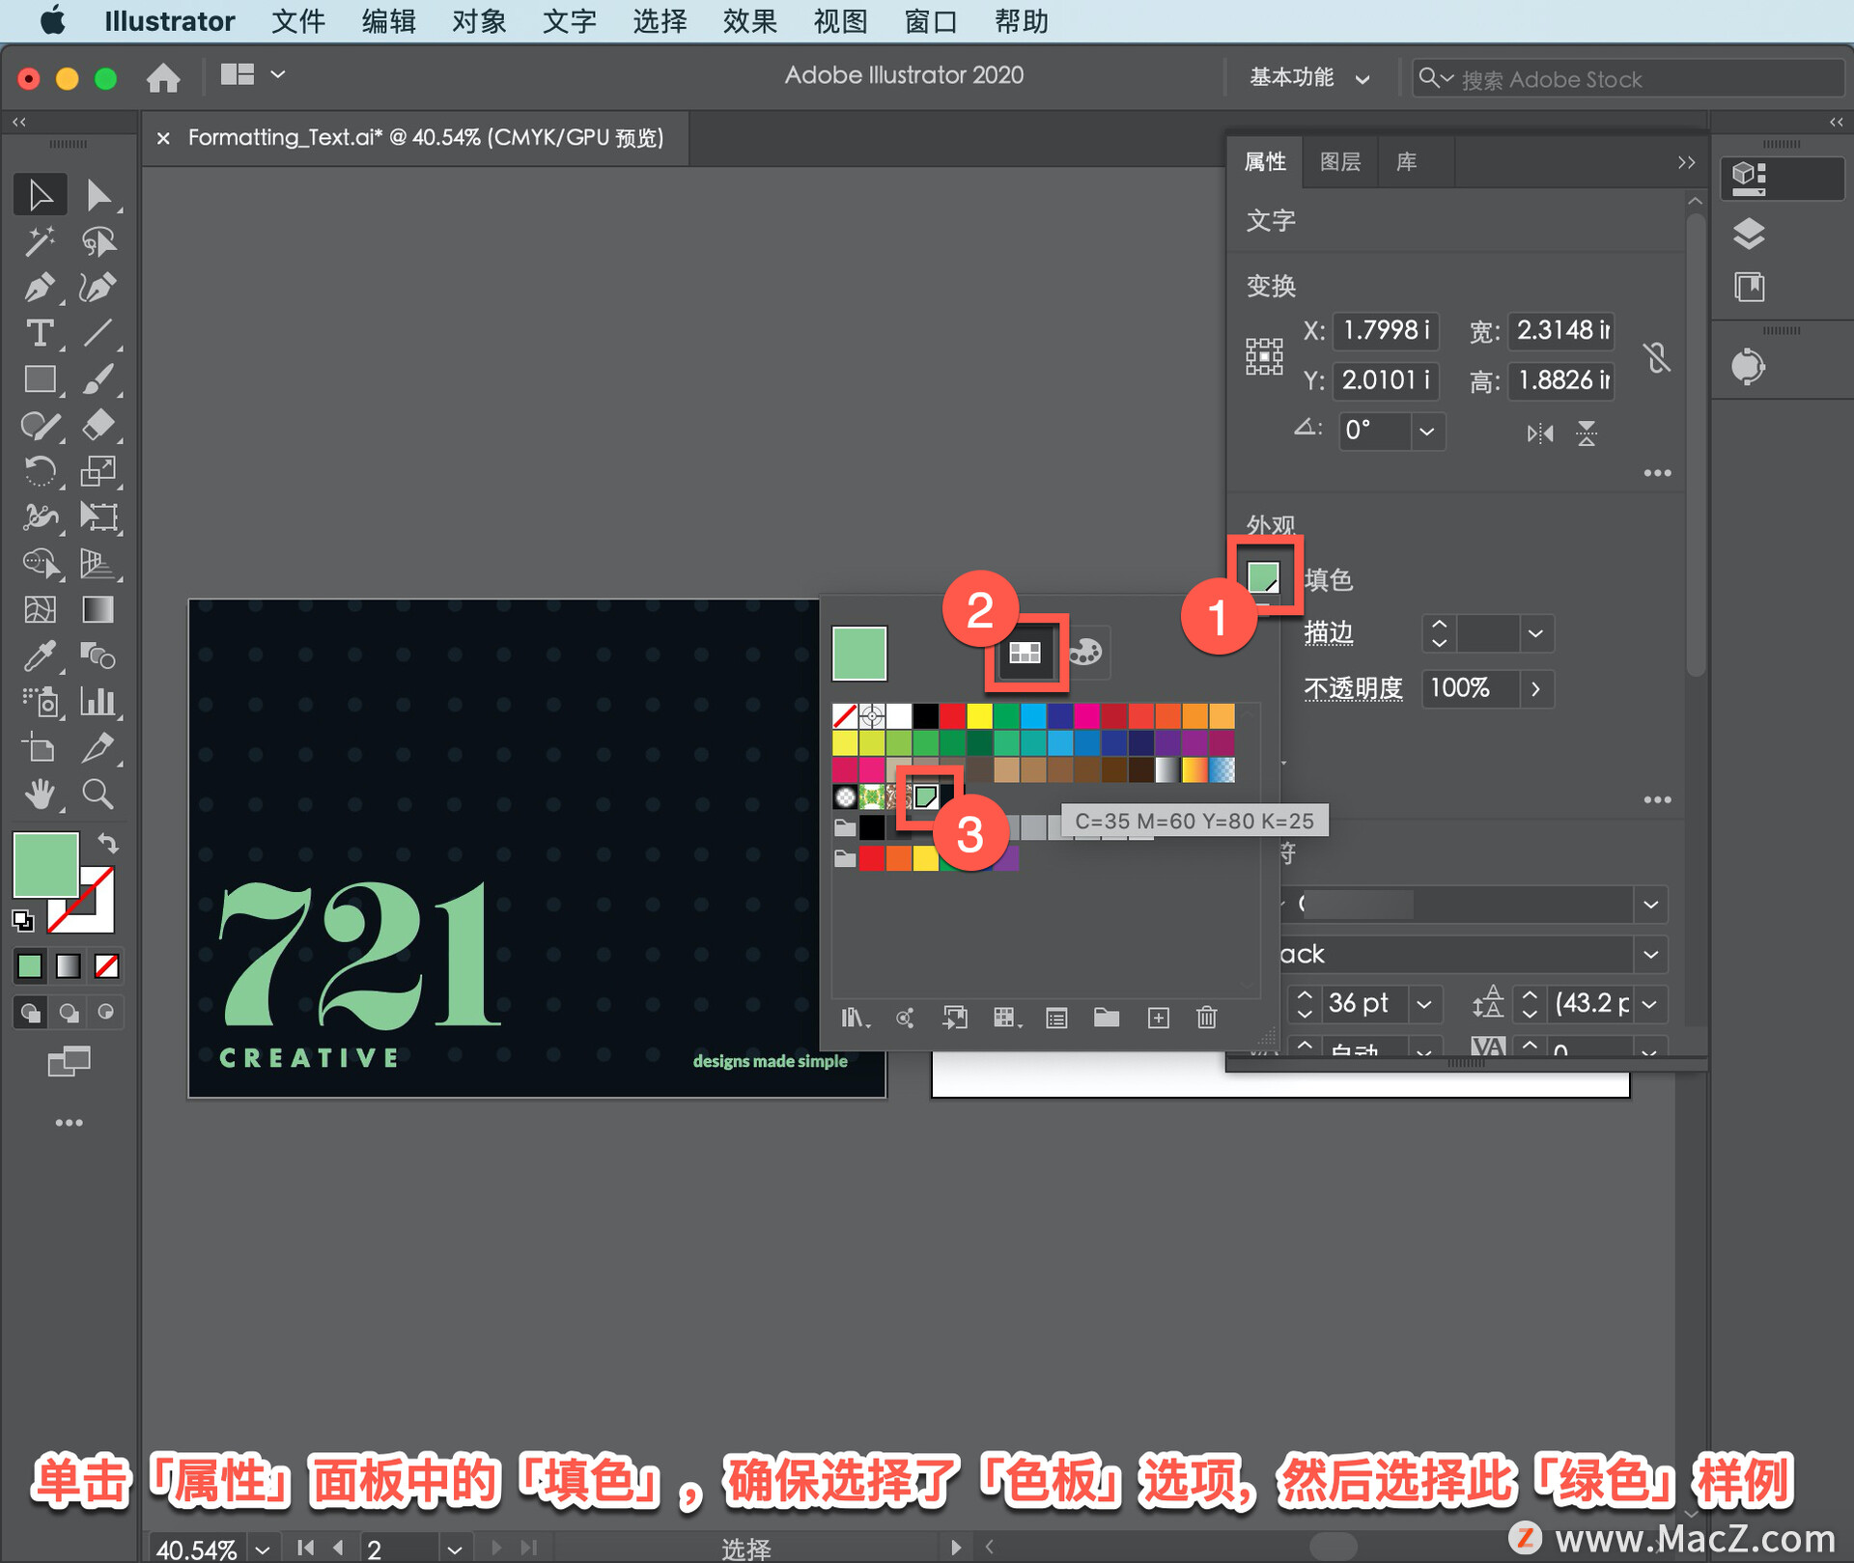The width and height of the screenshot is (1854, 1563).
Task: Select the Rectangle tool
Action: coord(40,379)
